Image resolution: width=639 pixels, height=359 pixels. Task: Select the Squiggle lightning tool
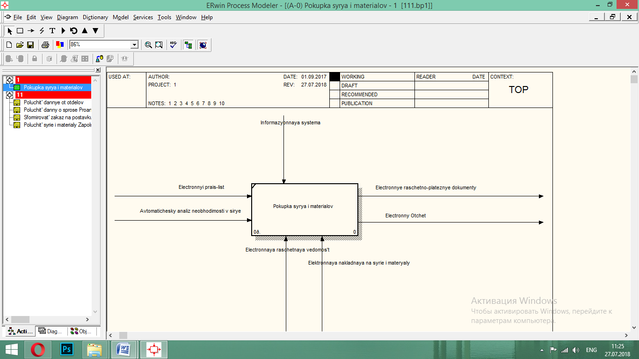pos(42,31)
